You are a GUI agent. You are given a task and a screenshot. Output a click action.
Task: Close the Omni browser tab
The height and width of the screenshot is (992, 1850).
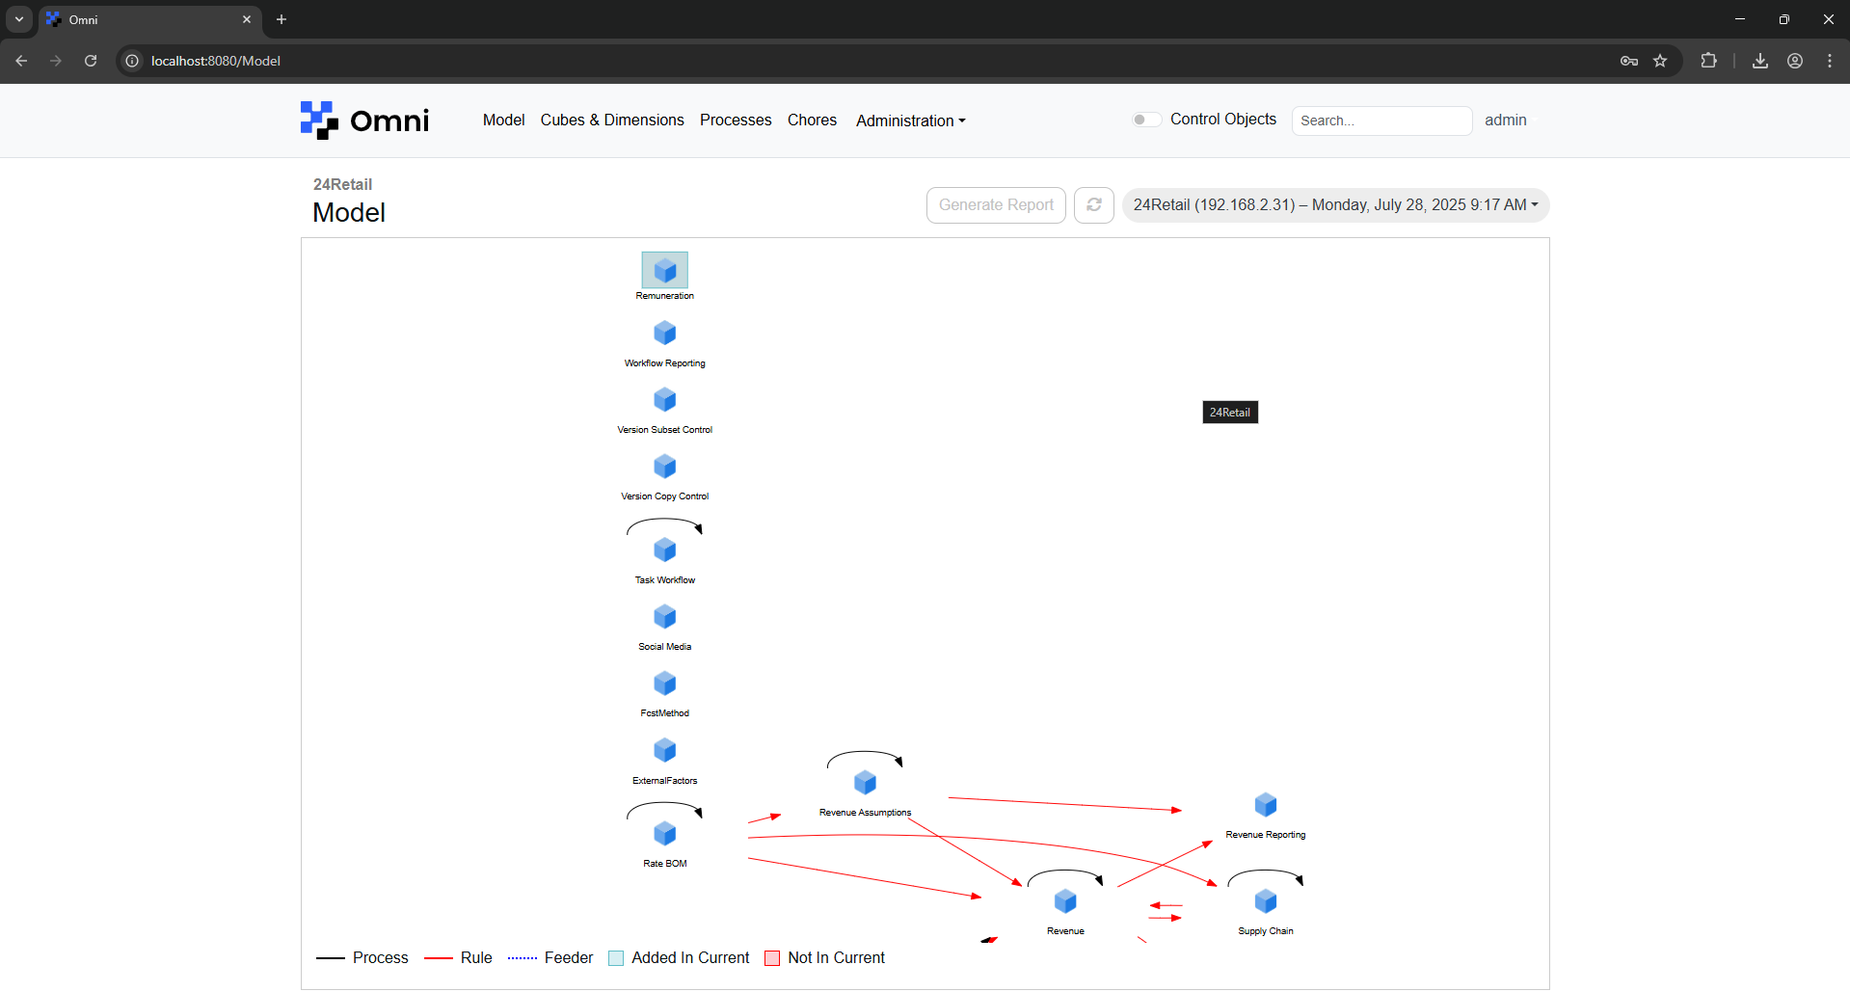click(x=247, y=19)
